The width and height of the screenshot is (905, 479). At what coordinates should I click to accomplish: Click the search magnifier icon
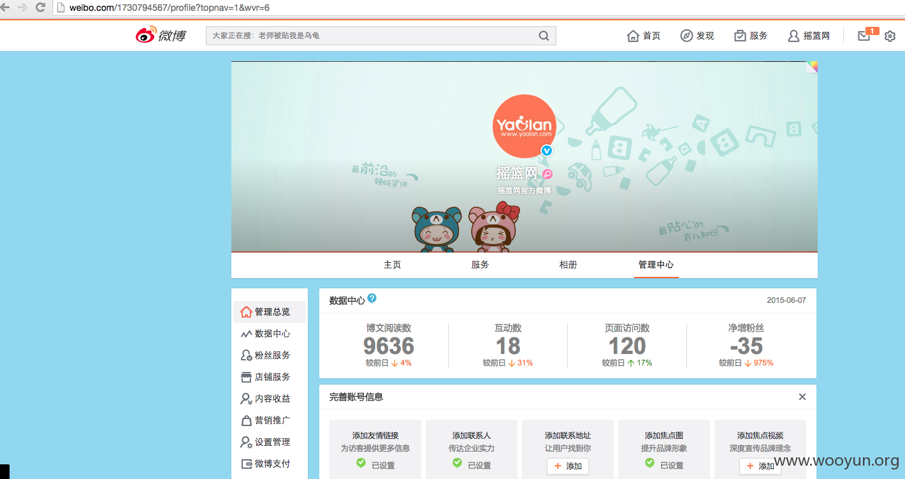point(544,36)
